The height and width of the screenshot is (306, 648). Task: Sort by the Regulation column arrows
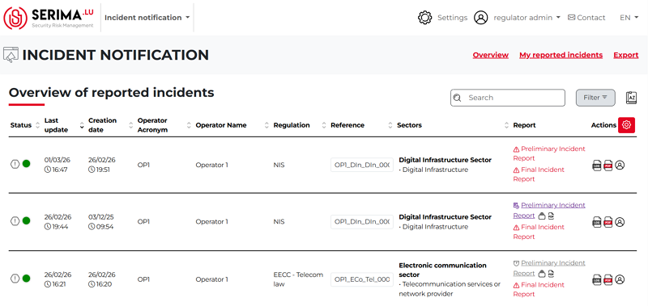pyautogui.click(x=325, y=125)
